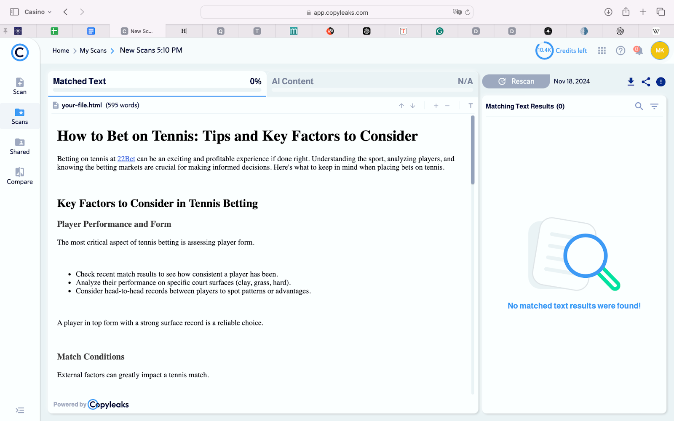Image resolution: width=674 pixels, height=421 pixels.
Task: Open the Scans folder in sidebar
Action: point(20,116)
